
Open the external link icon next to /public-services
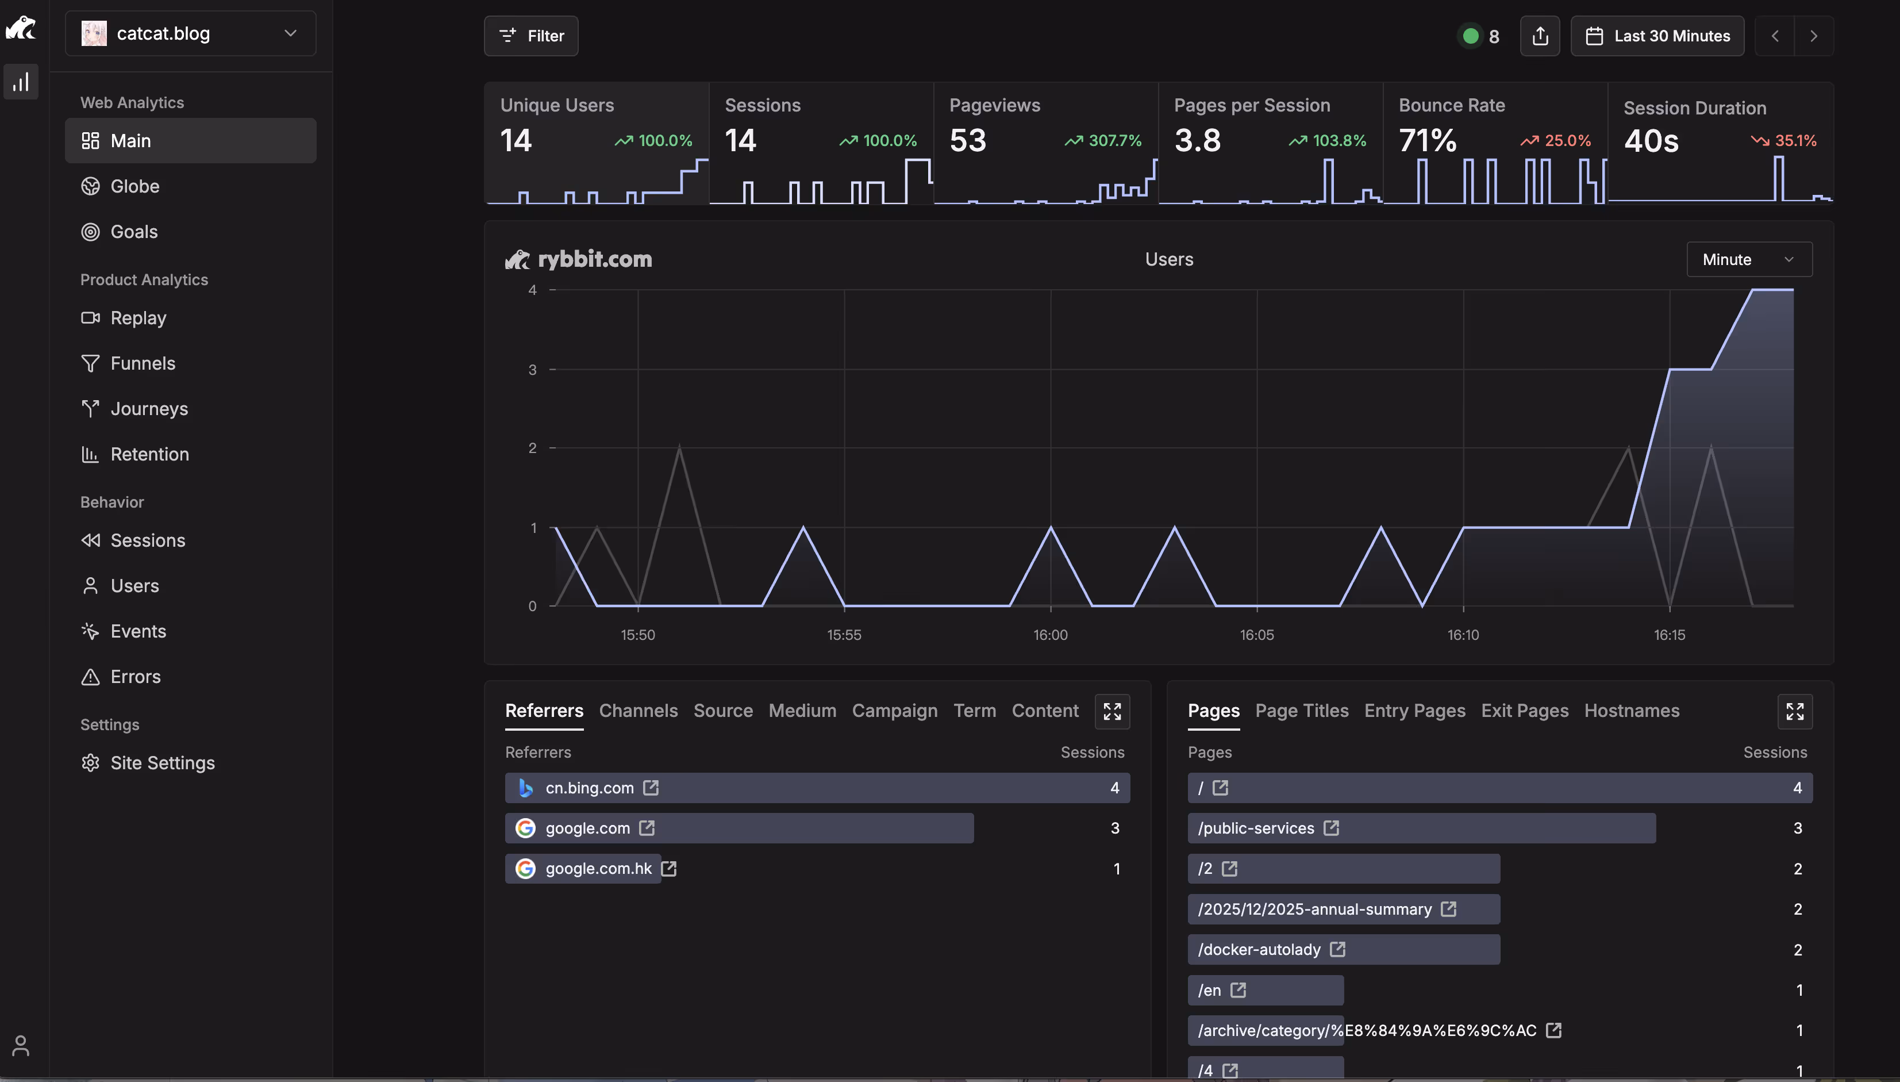tap(1331, 828)
